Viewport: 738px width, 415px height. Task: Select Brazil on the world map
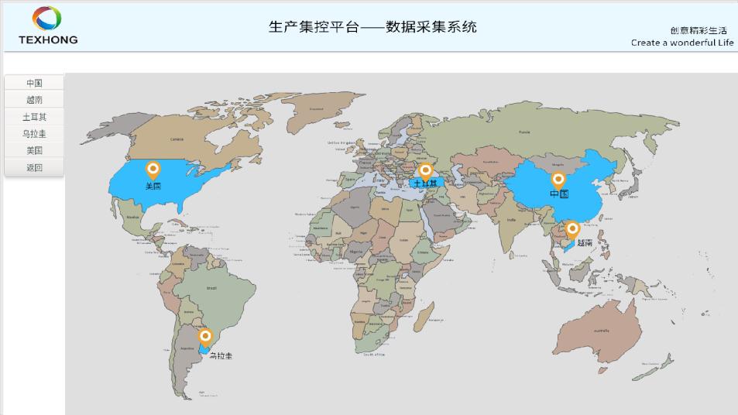point(212,289)
